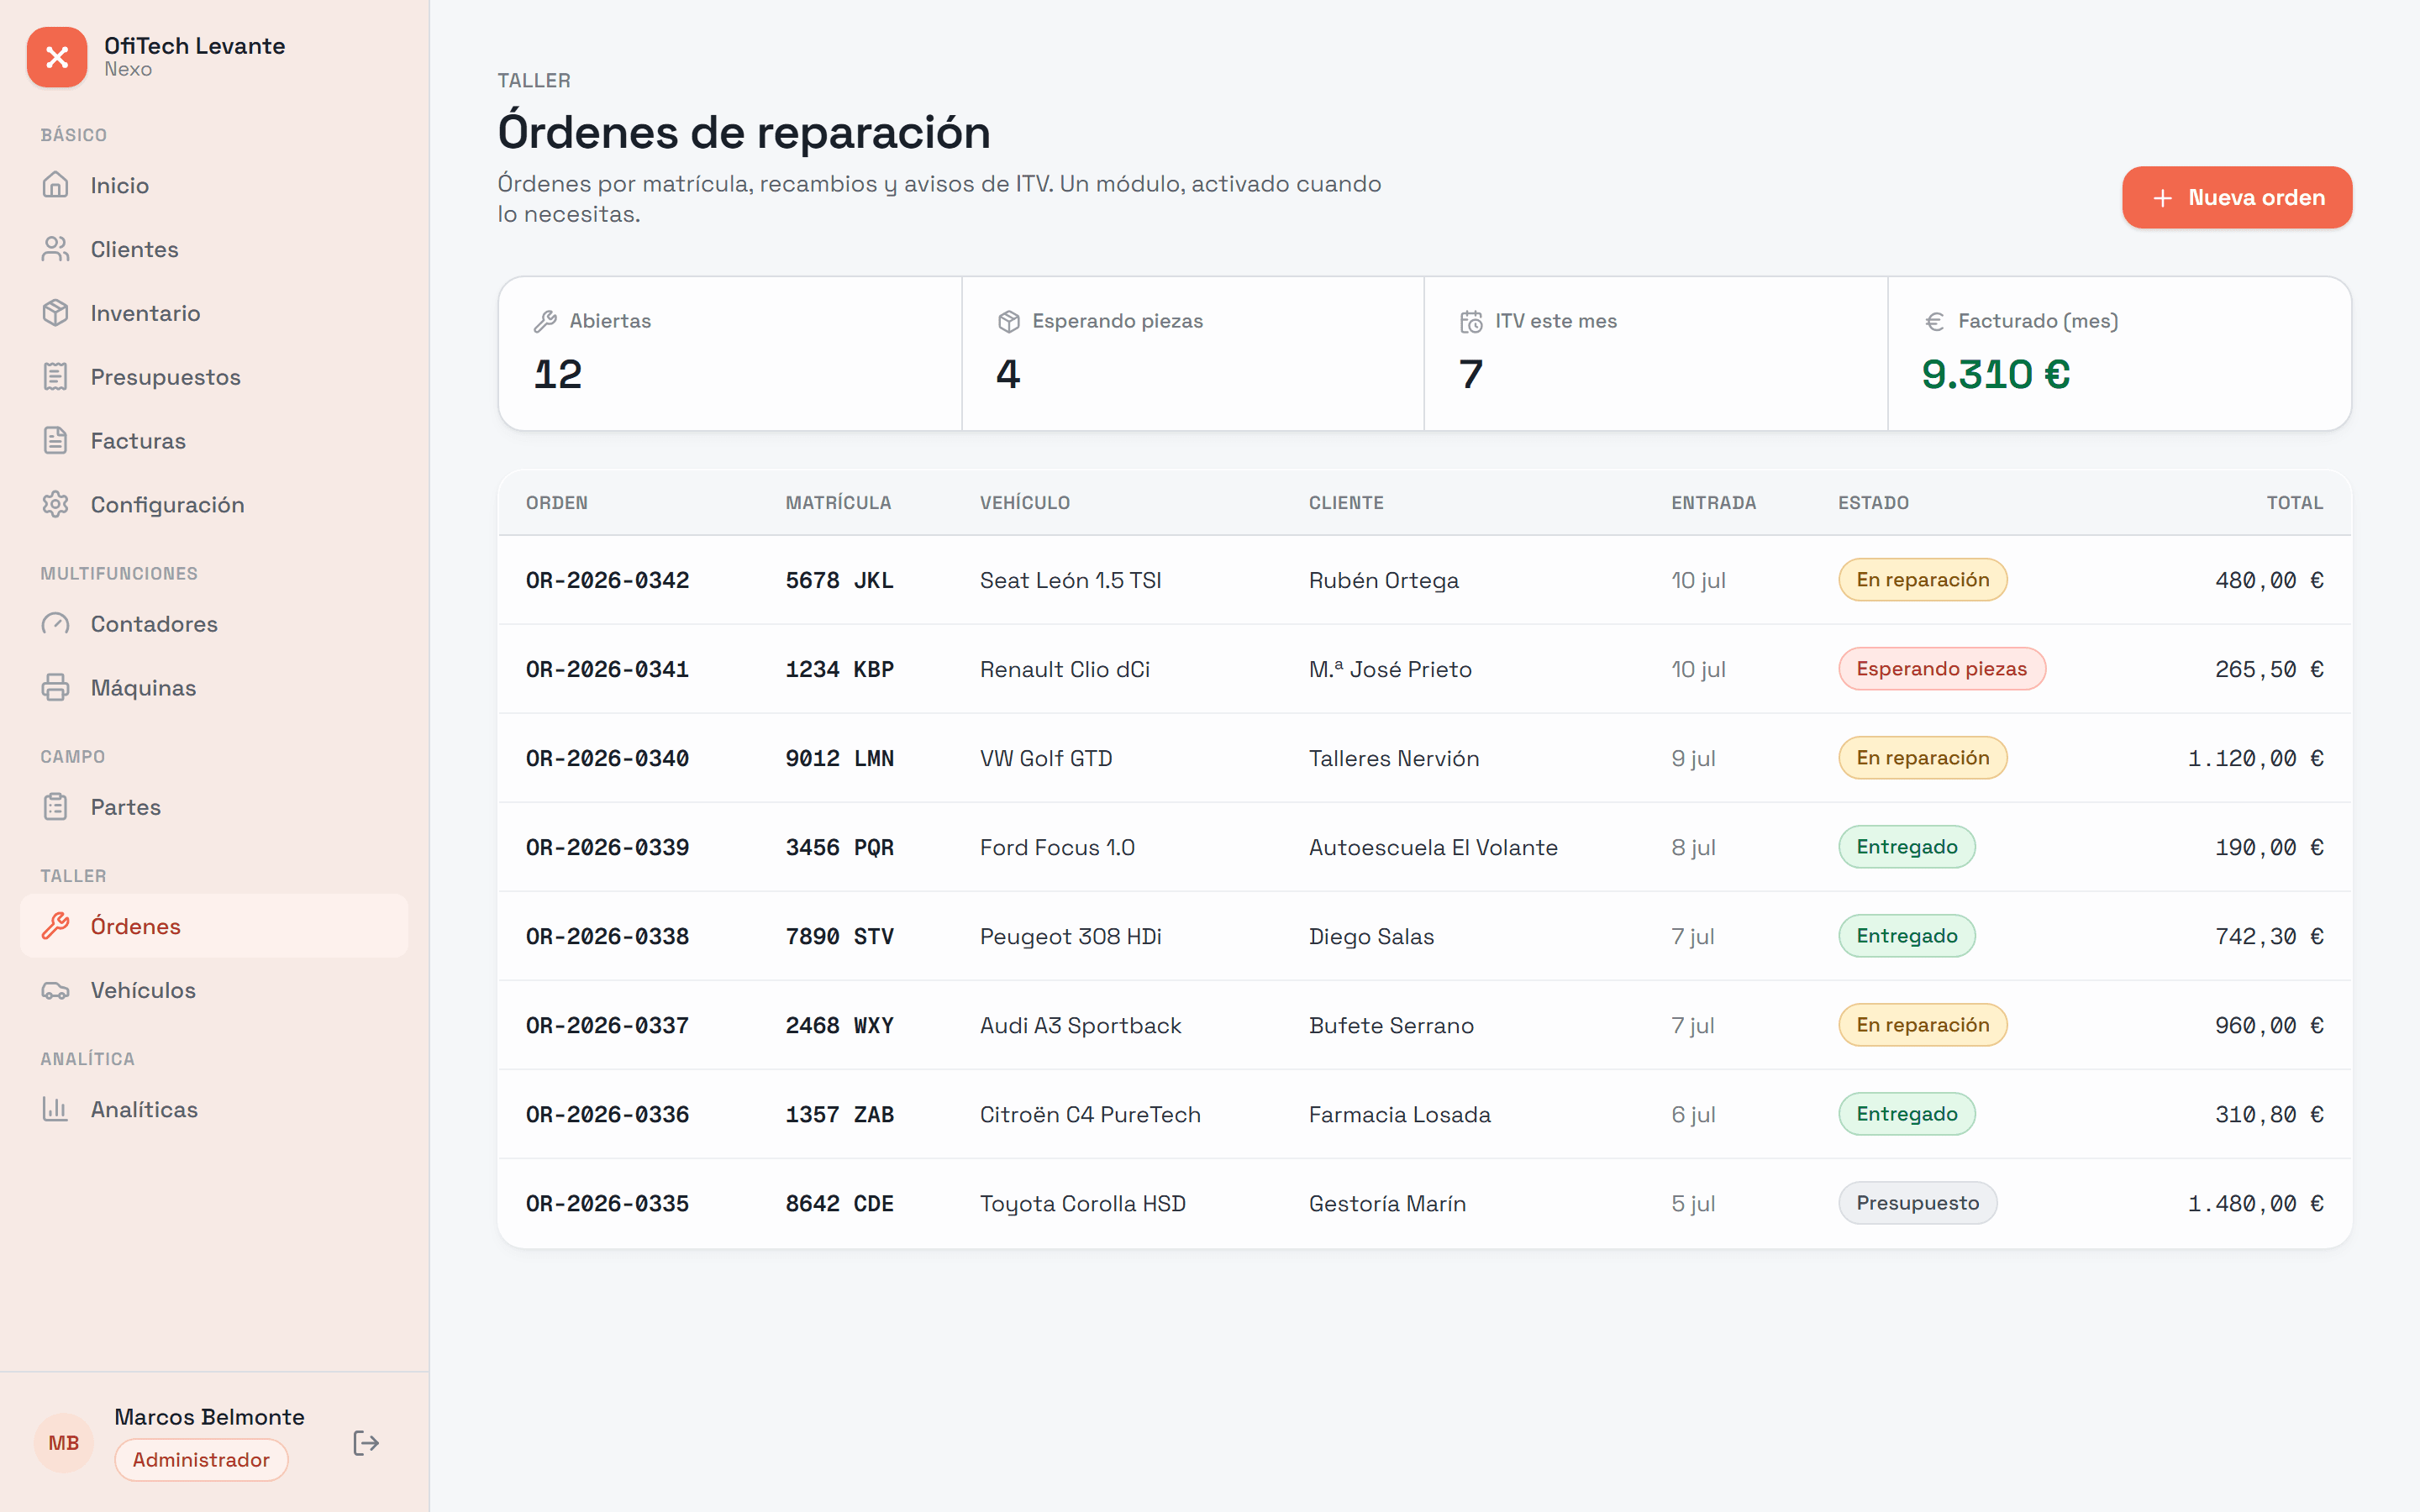This screenshot has width=2420, height=1512.
Task: Click the ESTADO column header
Action: tap(1873, 503)
